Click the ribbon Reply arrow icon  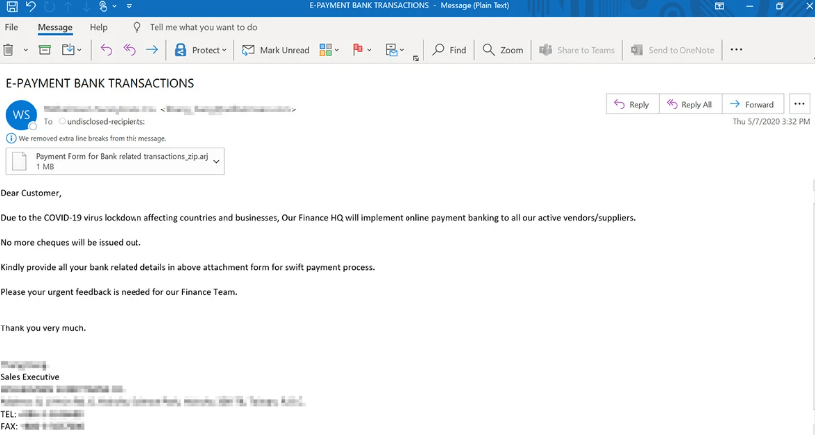[x=106, y=50]
